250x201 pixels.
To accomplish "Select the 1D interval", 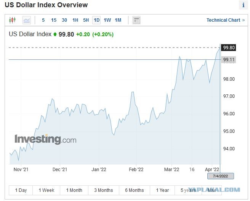I will coord(96,20).
